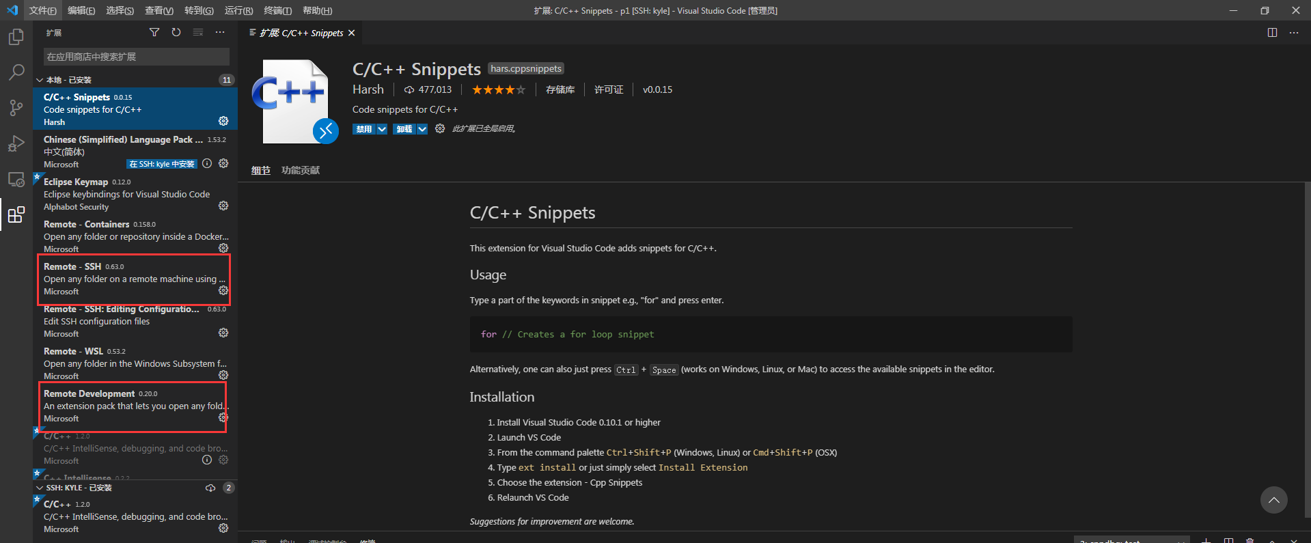
Task: Open manage gear on extension detail page
Action: coord(440,128)
